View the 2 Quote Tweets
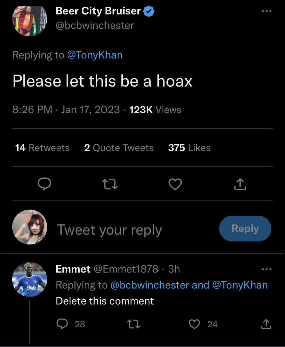The height and width of the screenshot is (347, 285). [x=119, y=148]
